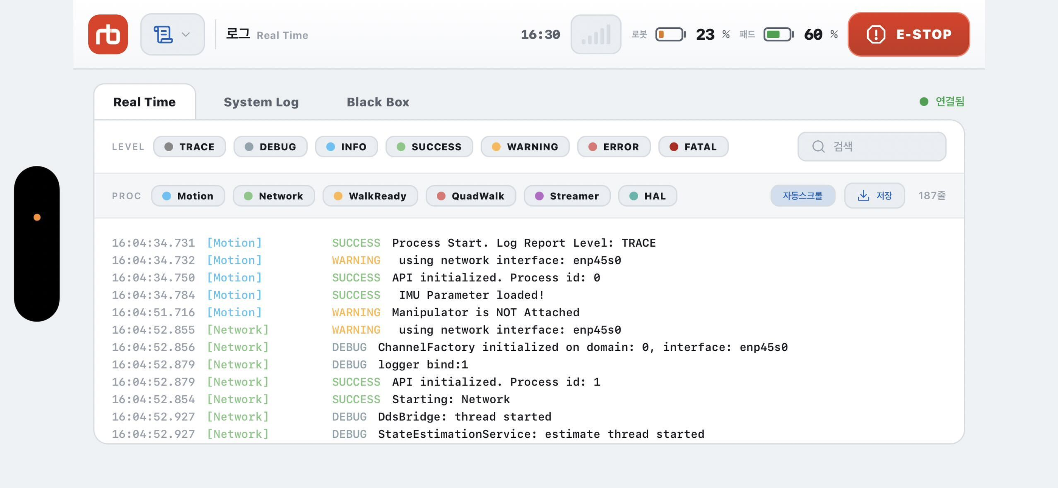This screenshot has height=488, width=1058.
Task: Hit the E-STOP emergency button
Action: (909, 34)
